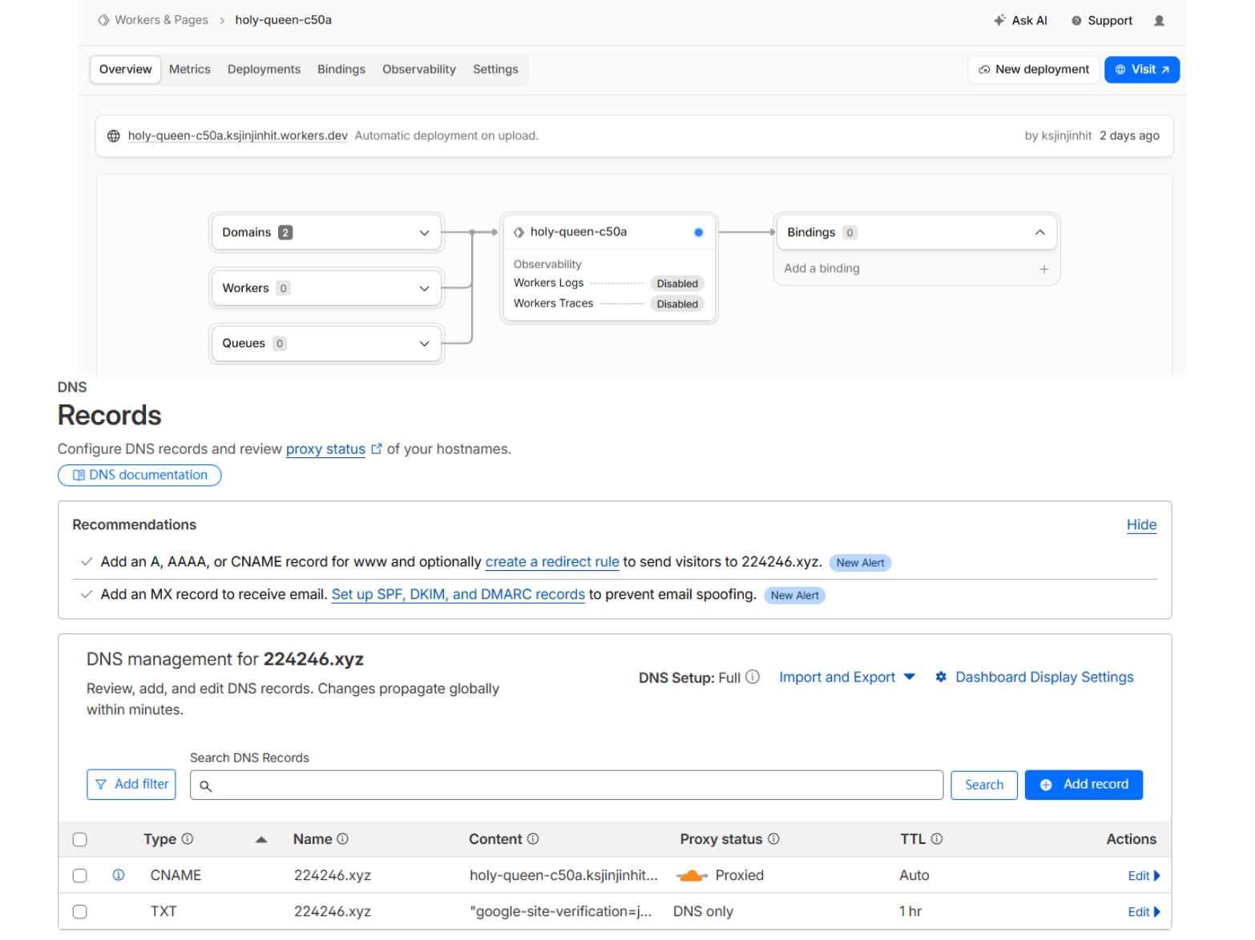This screenshot has width=1255, height=940.
Task: Expand Edit on the TXT record
Action: [1144, 912]
